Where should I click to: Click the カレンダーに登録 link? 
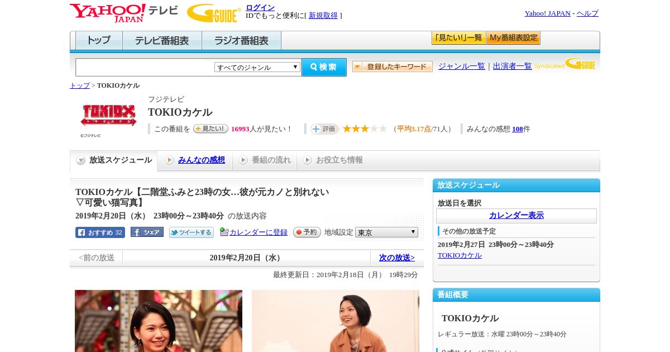259,232
